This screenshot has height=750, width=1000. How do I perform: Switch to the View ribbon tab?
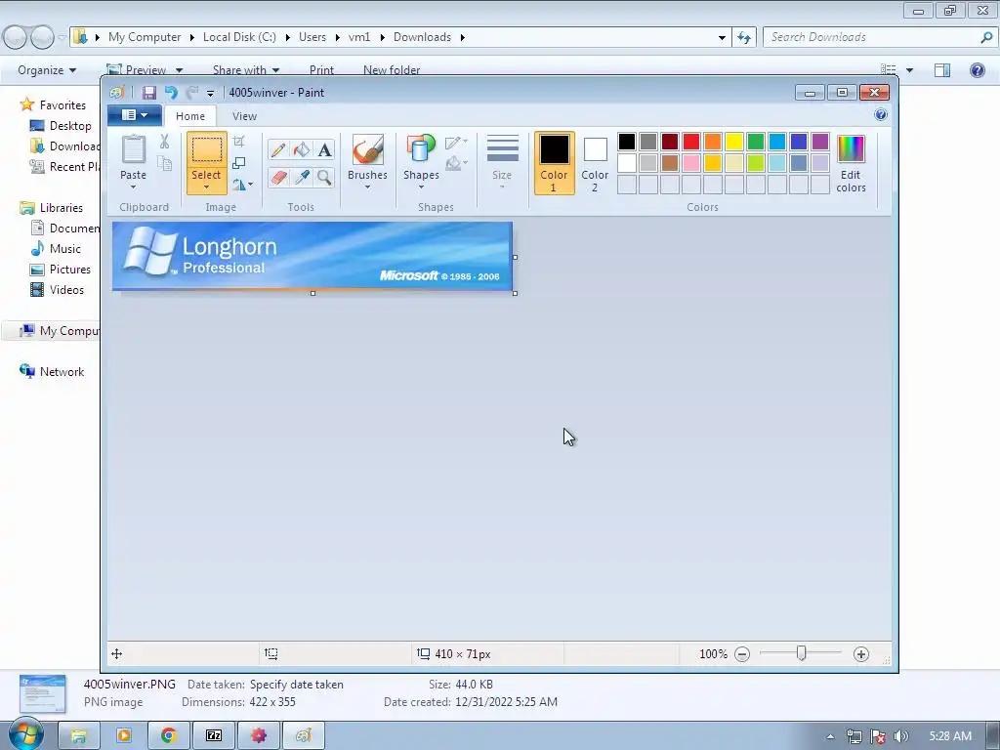pos(244,116)
